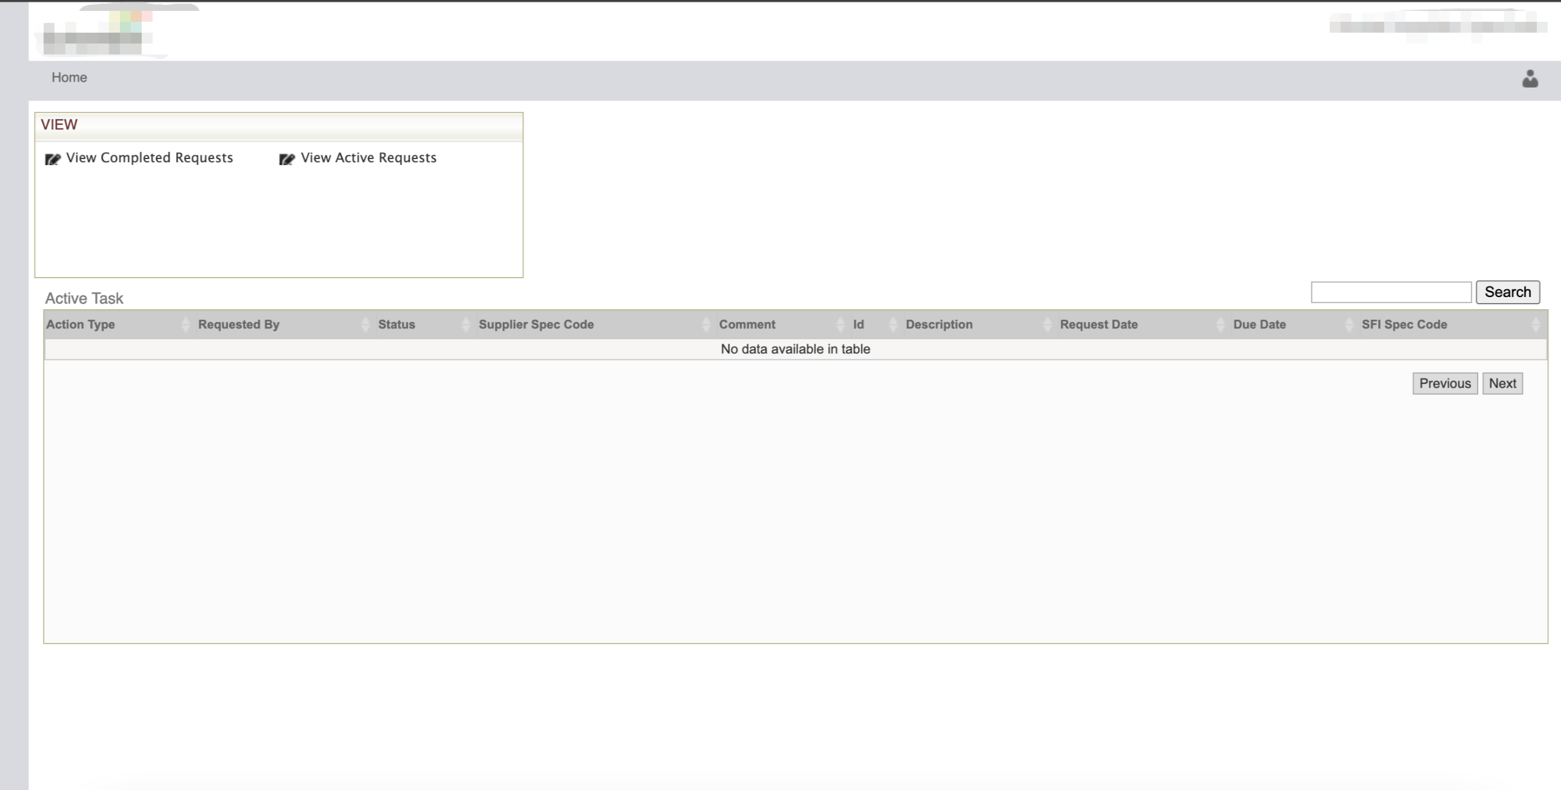1561x790 pixels.
Task: Open the View Active Requests link
Action: point(368,157)
